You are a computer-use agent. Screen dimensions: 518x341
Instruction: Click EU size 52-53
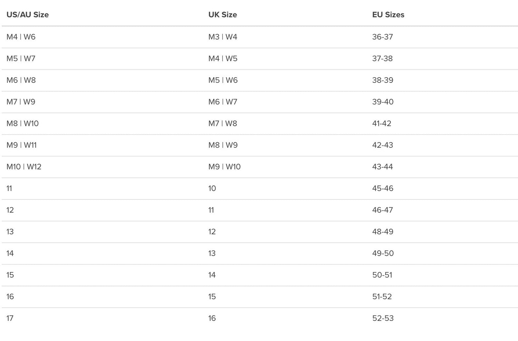click(383, 318)
